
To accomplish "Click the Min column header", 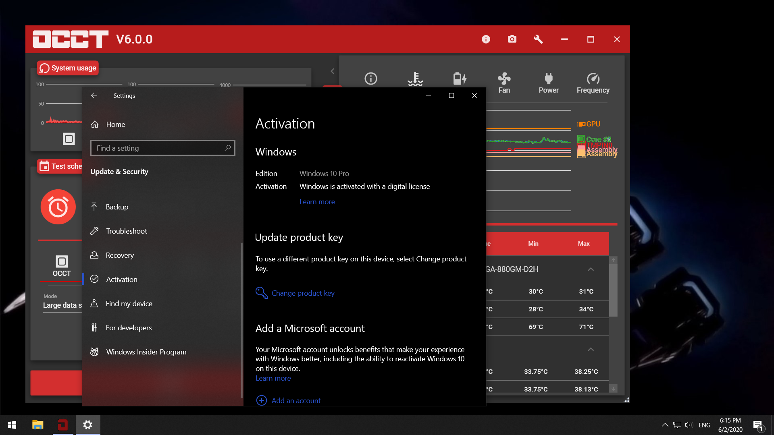I will coord(533,244).
